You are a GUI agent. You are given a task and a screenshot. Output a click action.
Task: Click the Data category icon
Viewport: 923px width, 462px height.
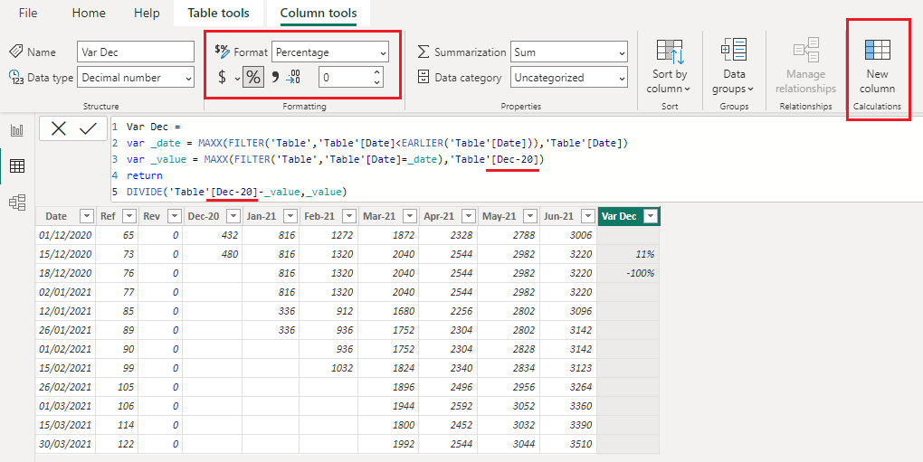coord(423,77)
